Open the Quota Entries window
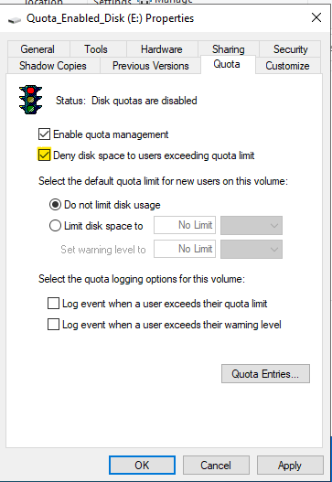 265,374
